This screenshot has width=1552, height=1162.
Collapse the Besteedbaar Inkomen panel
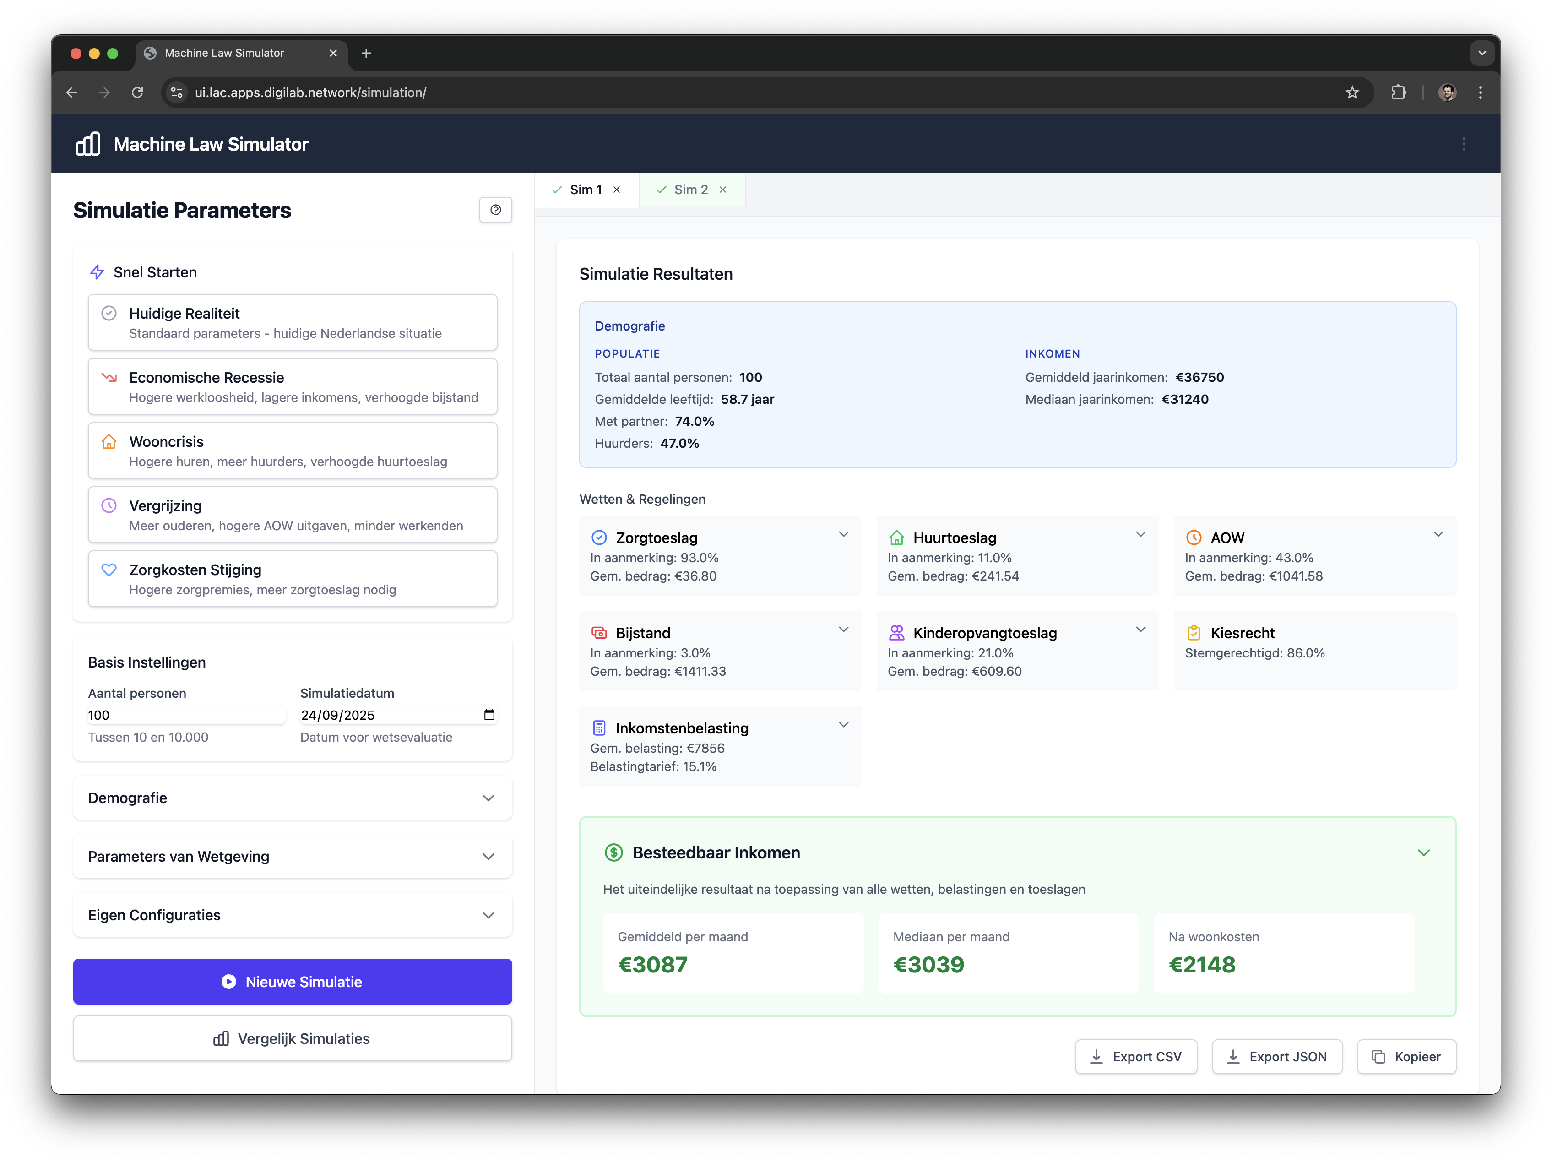pos(1423,852)
